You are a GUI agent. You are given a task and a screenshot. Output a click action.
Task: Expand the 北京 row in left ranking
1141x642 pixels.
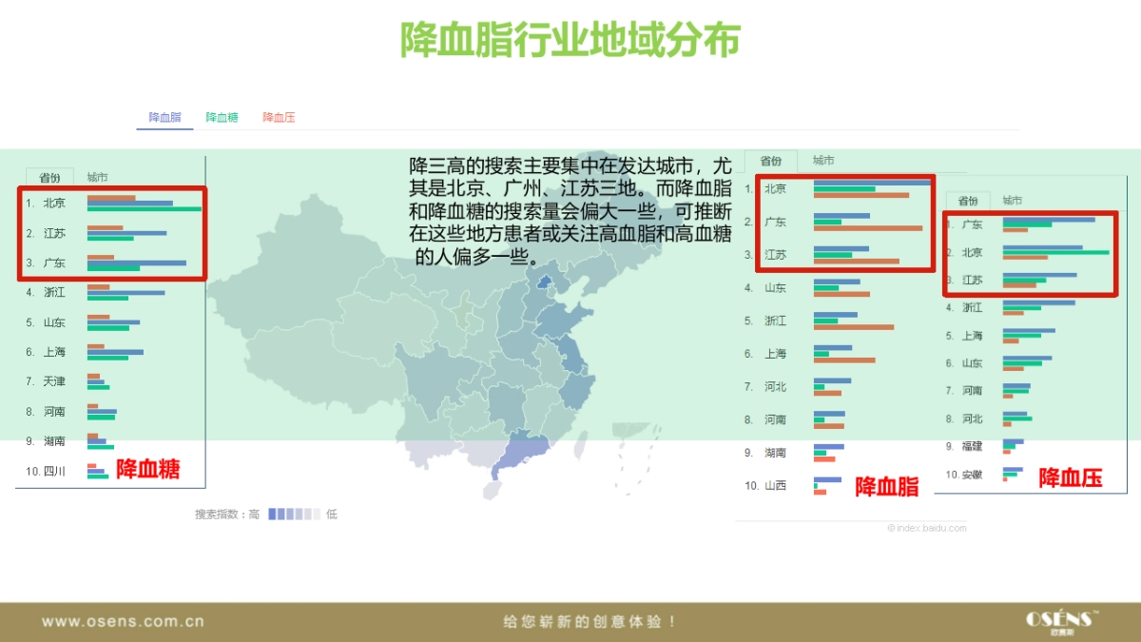[54, 203]
